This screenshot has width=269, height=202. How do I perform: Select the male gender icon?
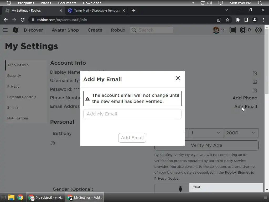(x=180, y=189)
